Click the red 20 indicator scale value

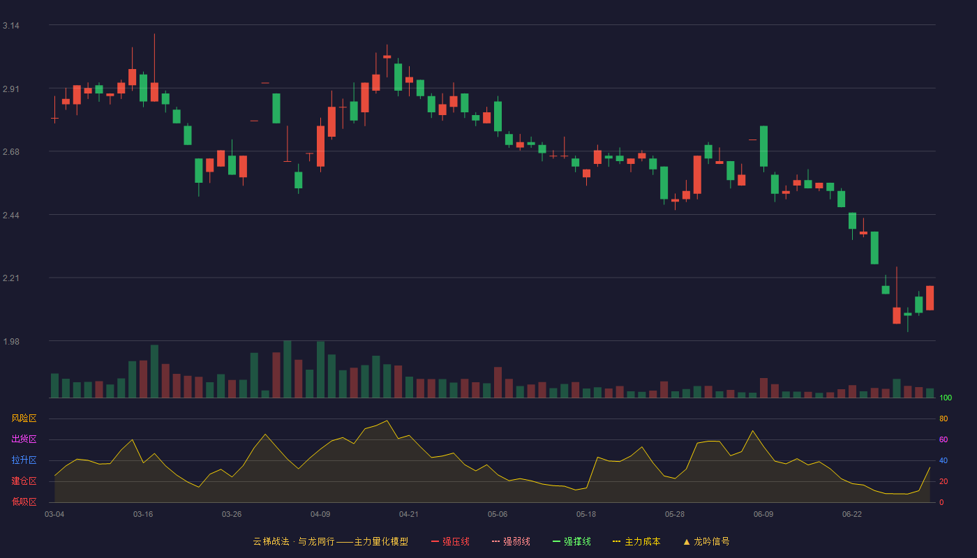click(x=944, y=481)
